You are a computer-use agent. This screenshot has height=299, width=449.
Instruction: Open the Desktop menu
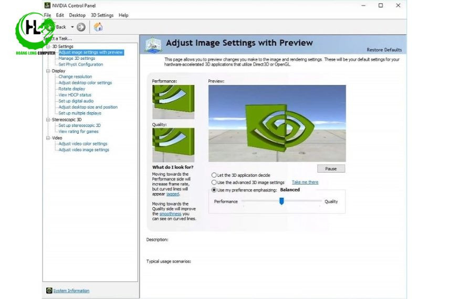(77, 15)
